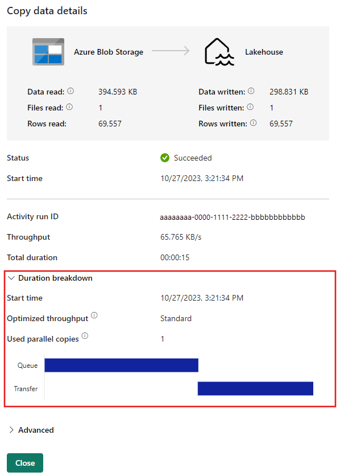Click the info icon beside Data read
This screenshot has height=476, width=340.
[x=71, y=91]
